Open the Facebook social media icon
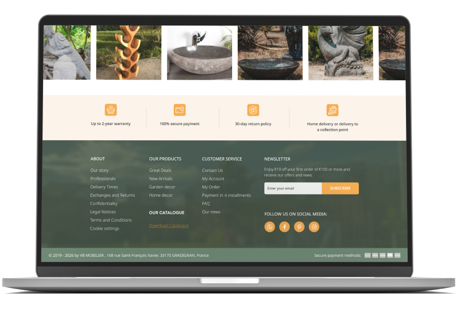 pyautogui.click(x=284, y=227)
